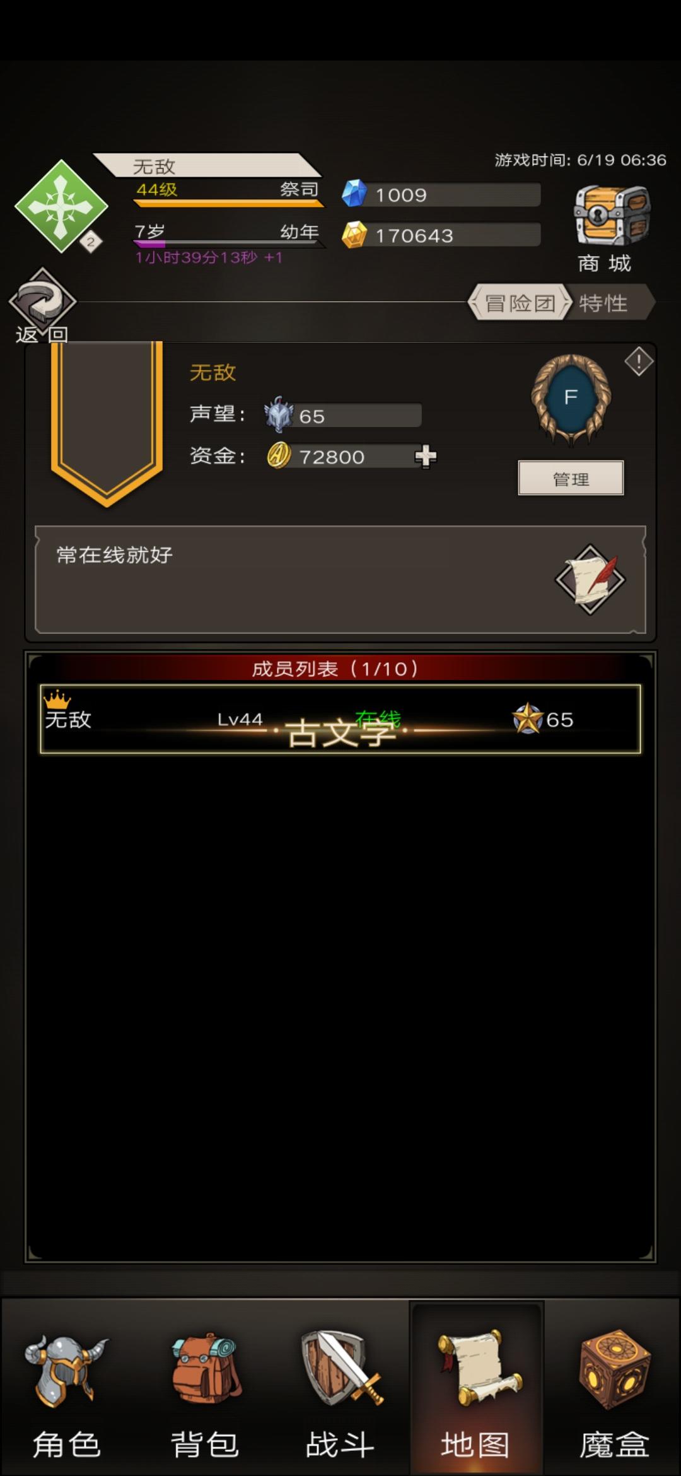Edit guild notice with quill scroll icon
Screen dimensions: 681x1476
(590, 580)
